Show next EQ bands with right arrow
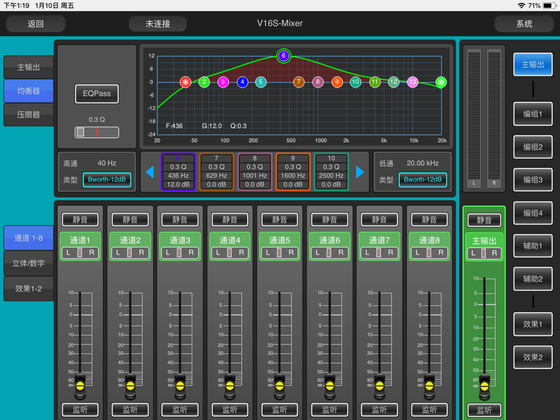The width and height of the screenshot is (560, 420). (x=360, y=172)
